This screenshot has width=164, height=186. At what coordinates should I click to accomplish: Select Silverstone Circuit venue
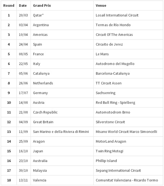(110, 122)
